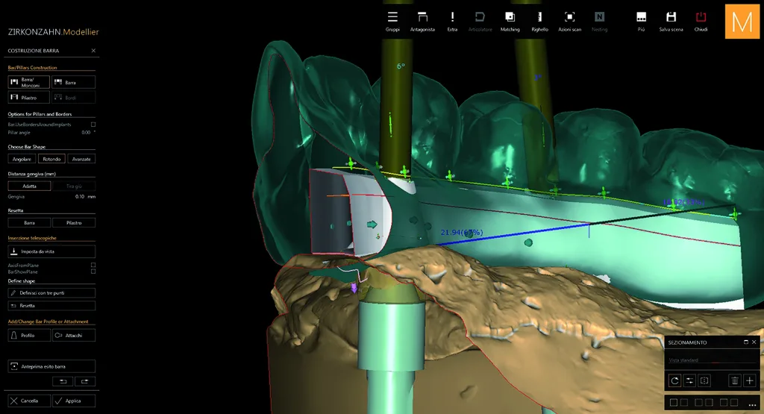Open the Più more options menu

click(x=641, y=21)
